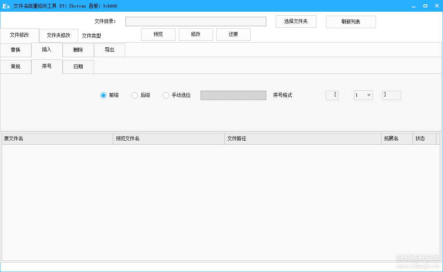443x272 pixels.
Task: Select the 手动选位 radio button
Action: (166, 95)
